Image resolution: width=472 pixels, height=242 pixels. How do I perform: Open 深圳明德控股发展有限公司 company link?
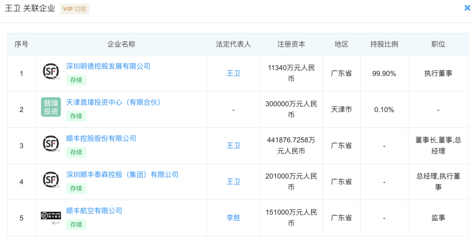(x=108, y=66)
